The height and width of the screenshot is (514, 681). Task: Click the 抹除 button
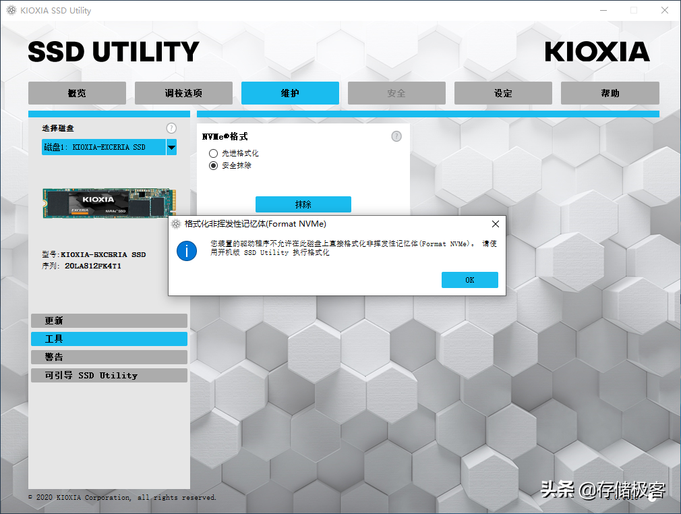pyautogui.click(x=303, y=204)
